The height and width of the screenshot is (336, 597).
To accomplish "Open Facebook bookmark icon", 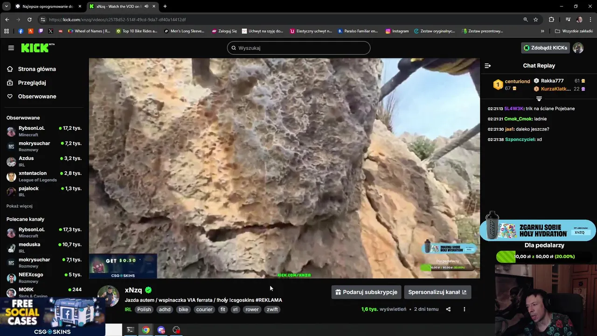I will click(x=21, y=31).
